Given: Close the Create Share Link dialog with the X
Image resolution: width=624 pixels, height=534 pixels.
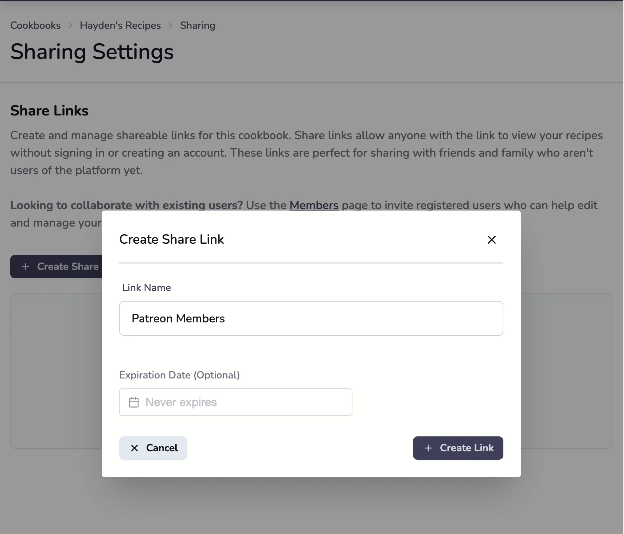Looking at the screenshot, I should pos(491,239).
